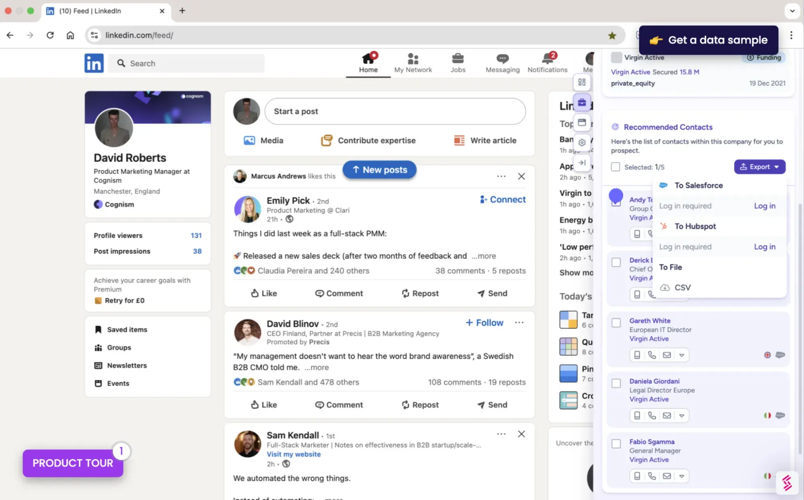The width and height of the screenshot is (804, 500).
Task: Click Get a data sample button
Action: tap(708, 40)
